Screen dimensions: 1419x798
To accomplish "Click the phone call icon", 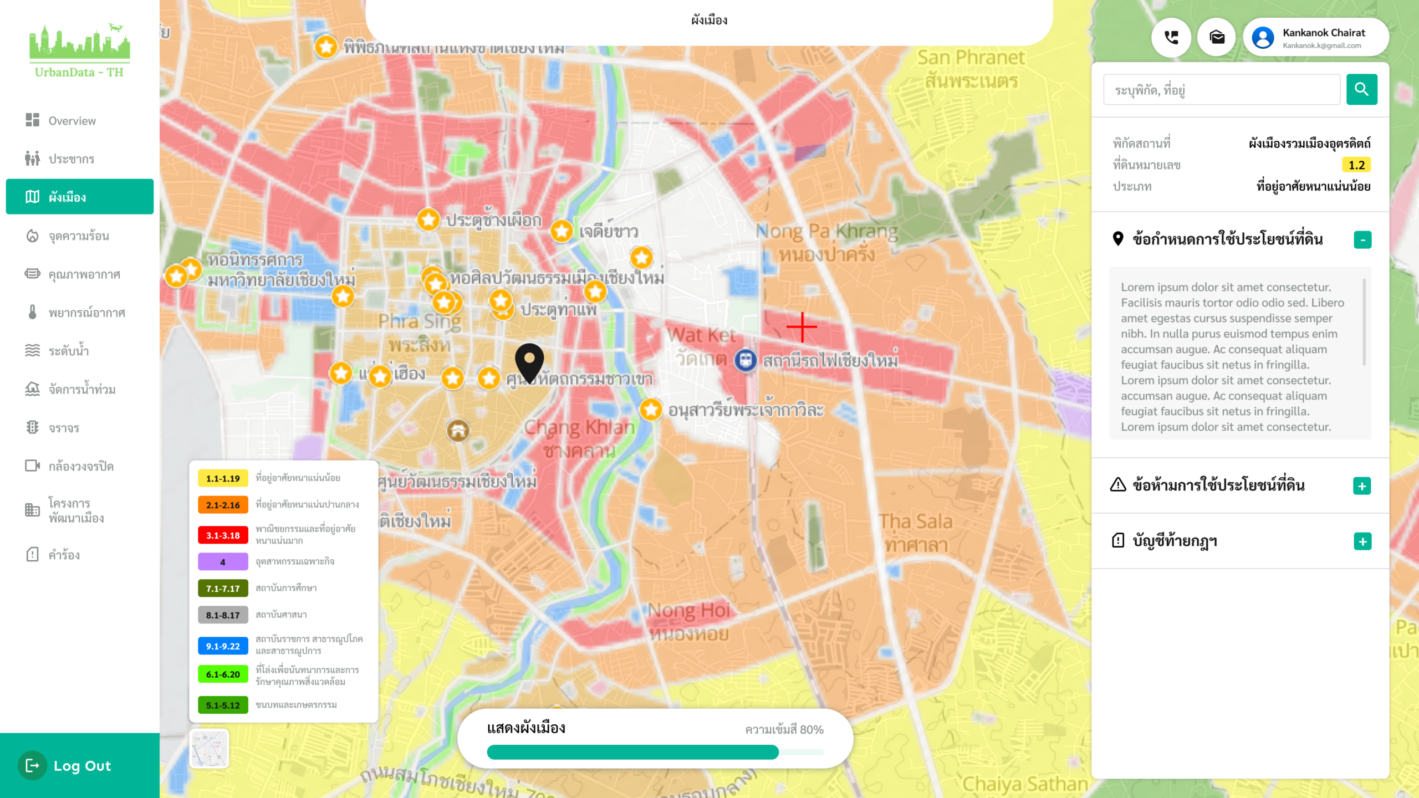I will [x=1171, y=38].
